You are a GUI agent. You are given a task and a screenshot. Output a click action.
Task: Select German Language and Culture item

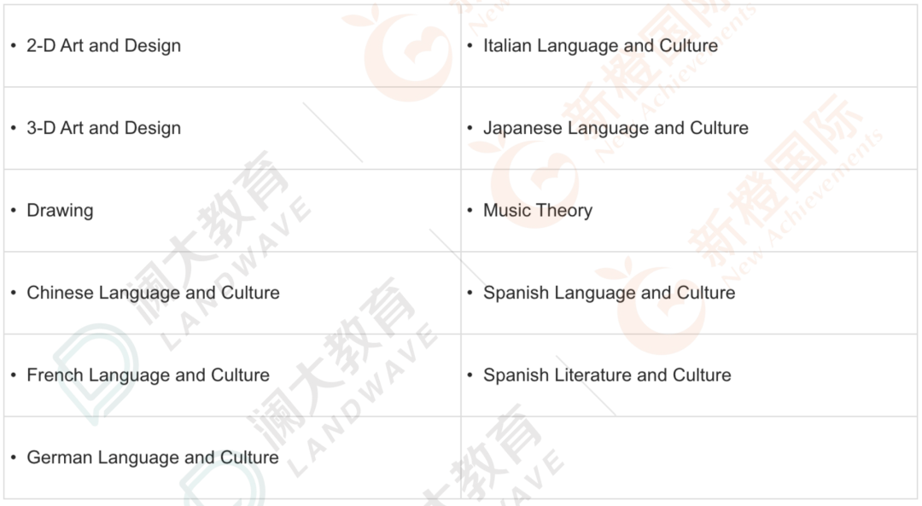(x=153, y=457)
